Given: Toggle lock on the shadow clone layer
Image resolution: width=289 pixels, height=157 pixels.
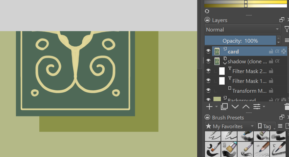Looking at the screenshot, I should coord(271,61).
